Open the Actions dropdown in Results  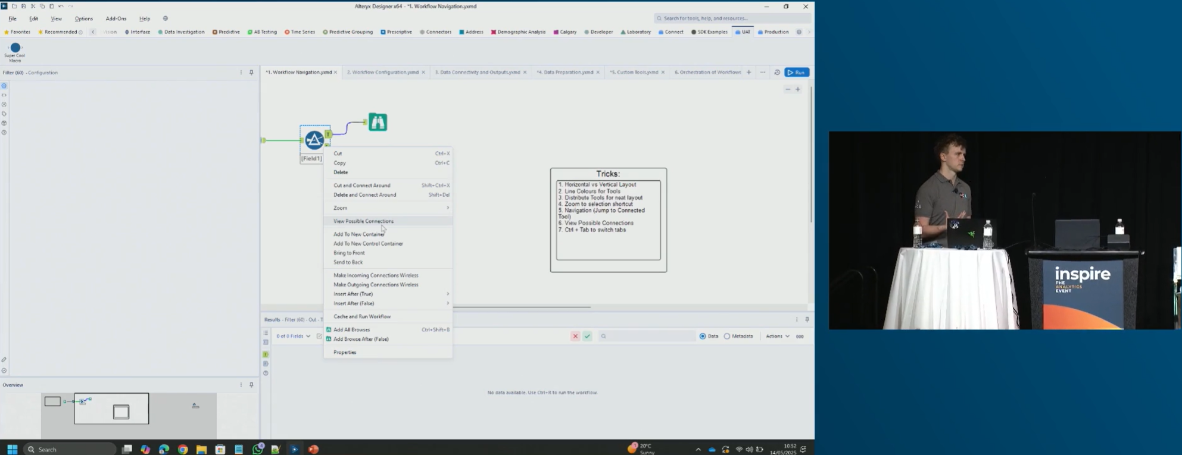(778, 336)
